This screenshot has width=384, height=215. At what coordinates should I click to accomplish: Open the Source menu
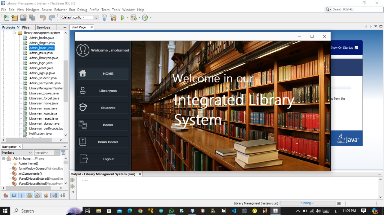tap(46, 10)
